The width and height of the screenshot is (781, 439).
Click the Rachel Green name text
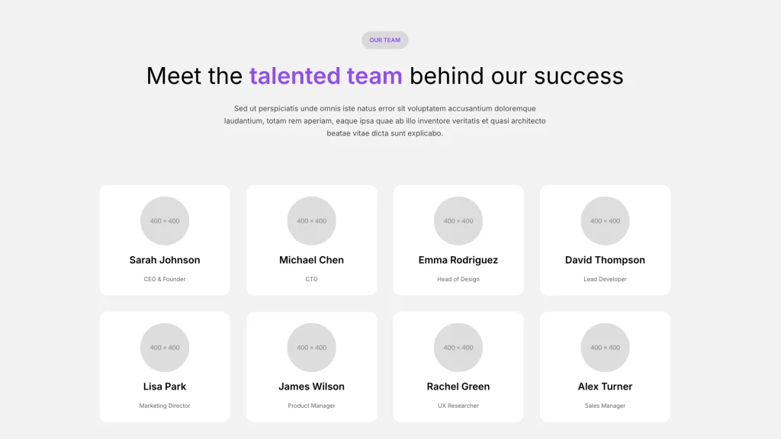coord(458,386)
